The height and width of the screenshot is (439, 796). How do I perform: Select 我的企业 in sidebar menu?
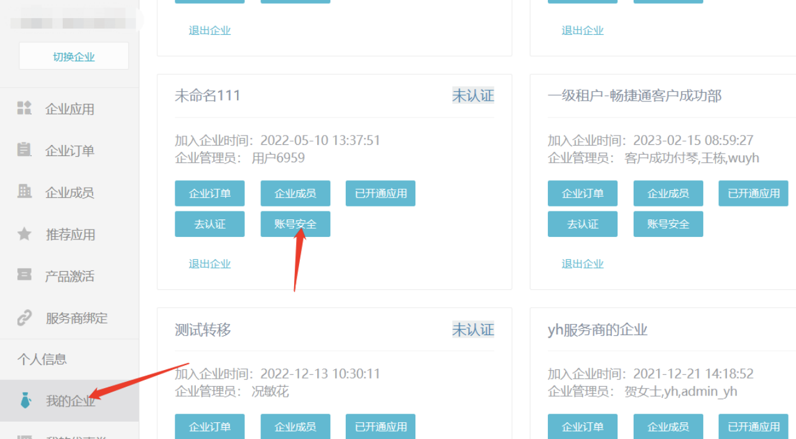coord(70,401)
